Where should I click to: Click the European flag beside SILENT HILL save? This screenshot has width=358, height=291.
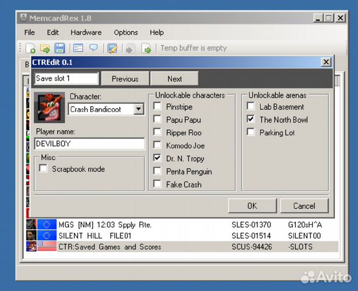47,235
